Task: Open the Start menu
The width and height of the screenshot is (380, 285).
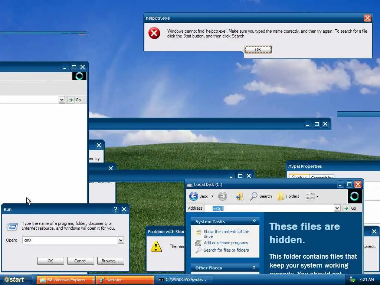Action: (15, 280)
